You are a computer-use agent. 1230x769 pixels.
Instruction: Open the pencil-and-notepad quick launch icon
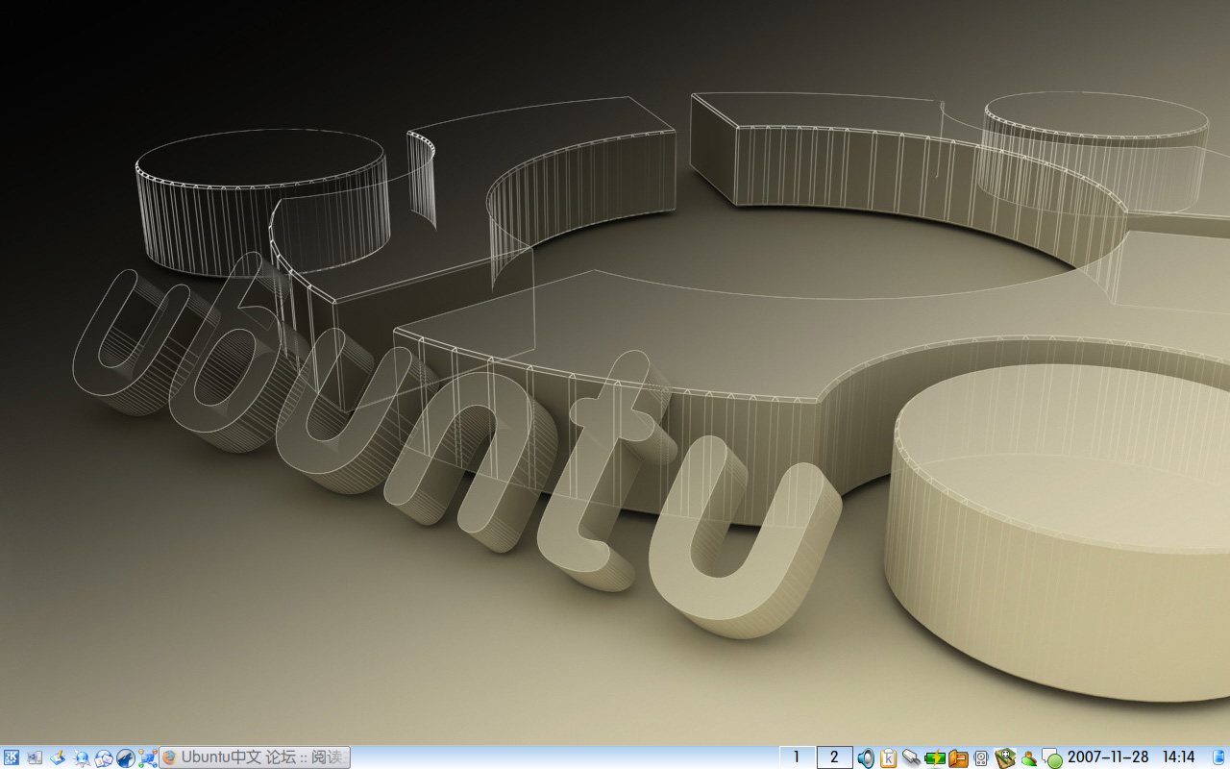tap(58, 757)
